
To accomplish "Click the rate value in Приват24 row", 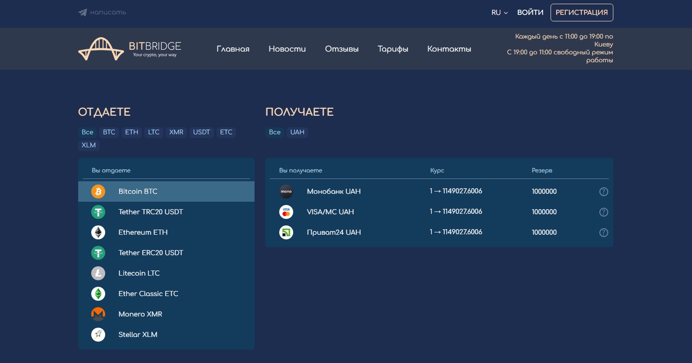I will point(456,232).
